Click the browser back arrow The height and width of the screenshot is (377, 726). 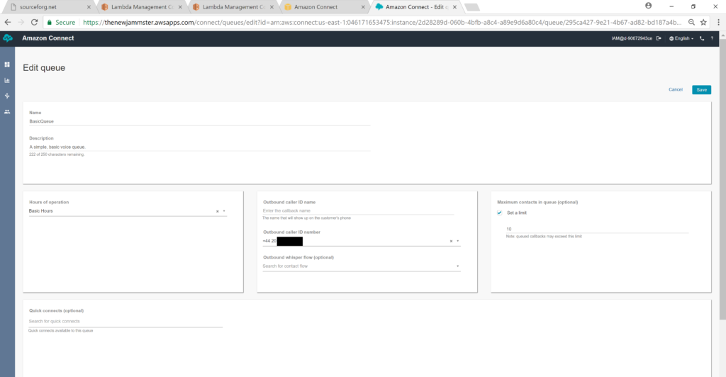pos(8,22)
